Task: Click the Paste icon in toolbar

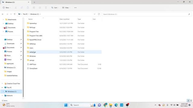Action: (28, 7)
